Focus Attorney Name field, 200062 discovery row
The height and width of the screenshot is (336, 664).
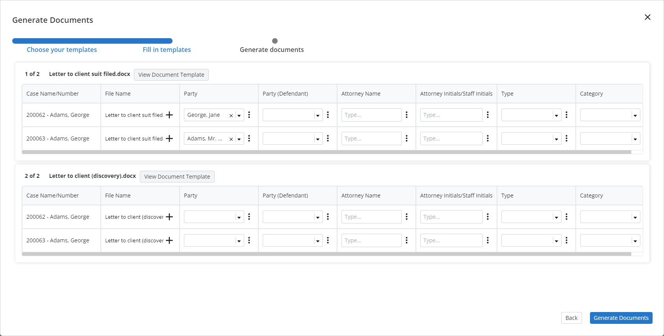coord(371,217)
